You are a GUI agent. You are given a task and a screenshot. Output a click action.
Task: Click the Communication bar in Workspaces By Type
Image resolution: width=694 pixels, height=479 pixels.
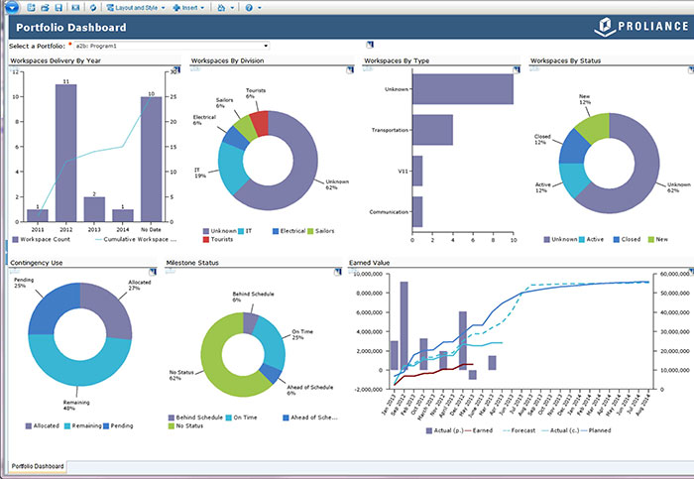(417, 211)
